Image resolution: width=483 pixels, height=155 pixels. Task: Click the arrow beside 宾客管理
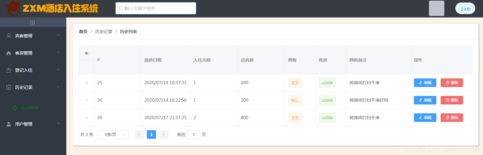(58, 36)
